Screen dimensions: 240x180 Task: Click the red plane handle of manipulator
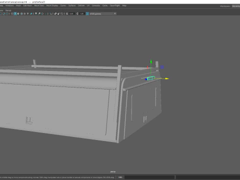click(147, 67)
